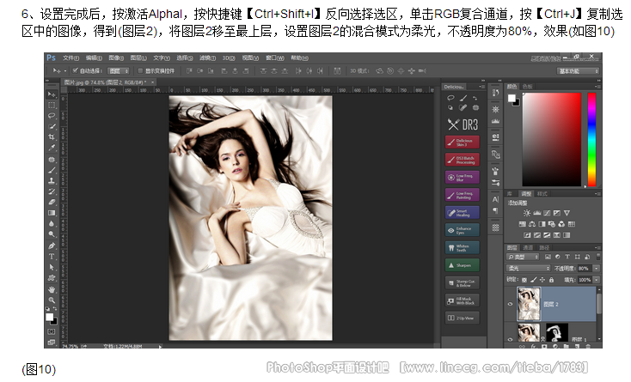The width and height of the screenshot is (631, 382).
Task: Click the Enhance Eyes button
Action: pyautogui.click(x=462, y=230)
